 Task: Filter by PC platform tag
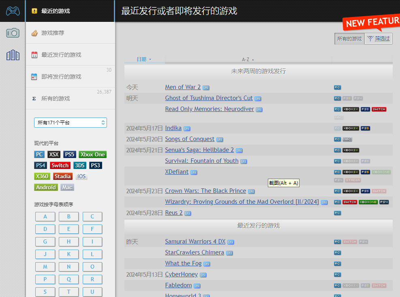(39, 154)
